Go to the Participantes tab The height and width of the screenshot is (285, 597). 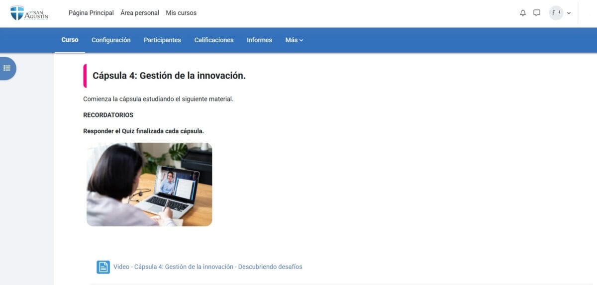tap(162, 40)
